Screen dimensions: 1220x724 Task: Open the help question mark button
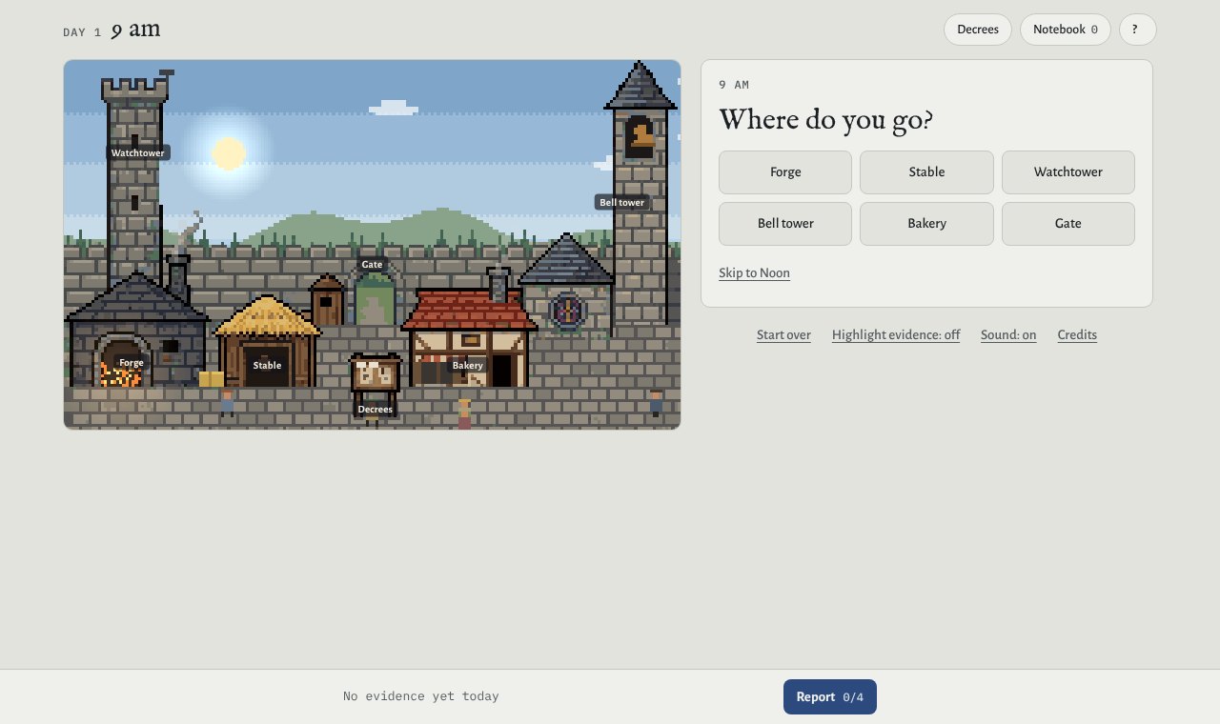pos(1138,30)
